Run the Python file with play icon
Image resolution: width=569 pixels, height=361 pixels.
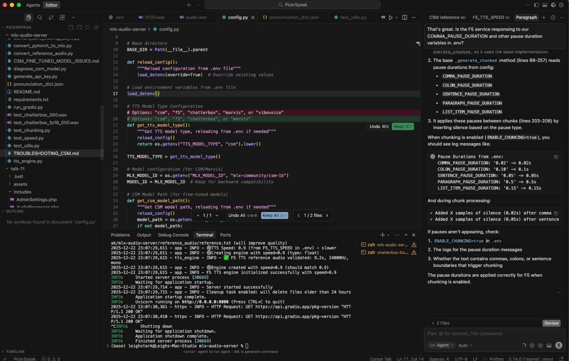390,17
